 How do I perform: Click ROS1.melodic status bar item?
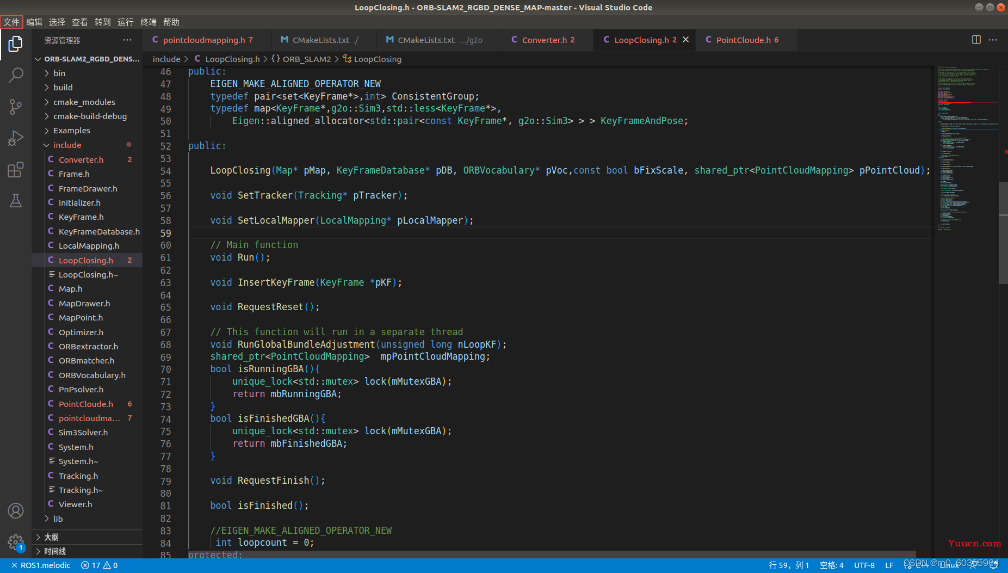point(41,565)
